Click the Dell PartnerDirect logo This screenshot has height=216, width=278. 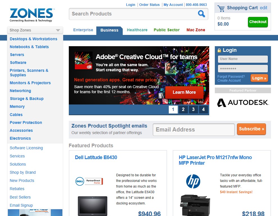pyautogui.click(x=89, y=181)
